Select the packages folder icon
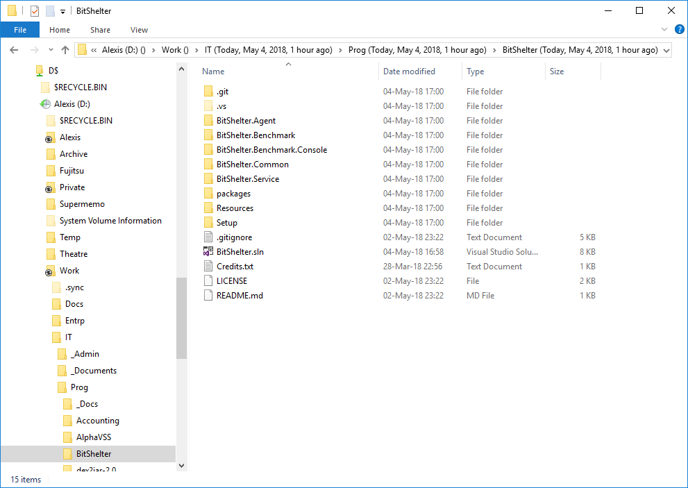This screenshot has height=488, width=688. click(x=208, y=193)
